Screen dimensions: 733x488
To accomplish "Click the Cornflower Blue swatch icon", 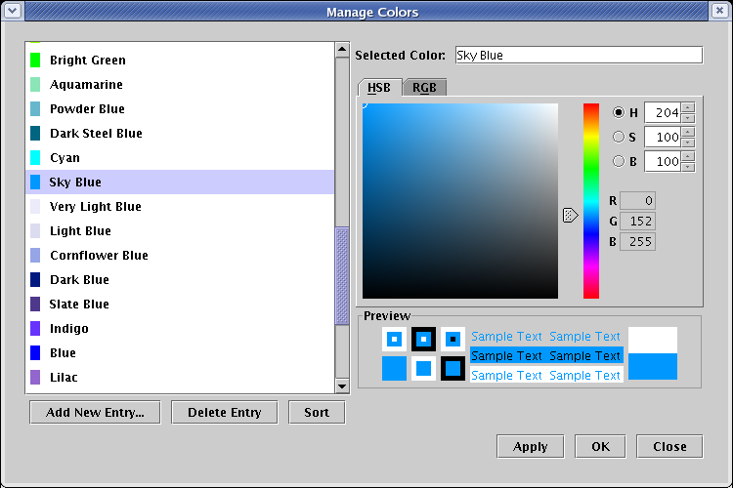I will (35, 256).
